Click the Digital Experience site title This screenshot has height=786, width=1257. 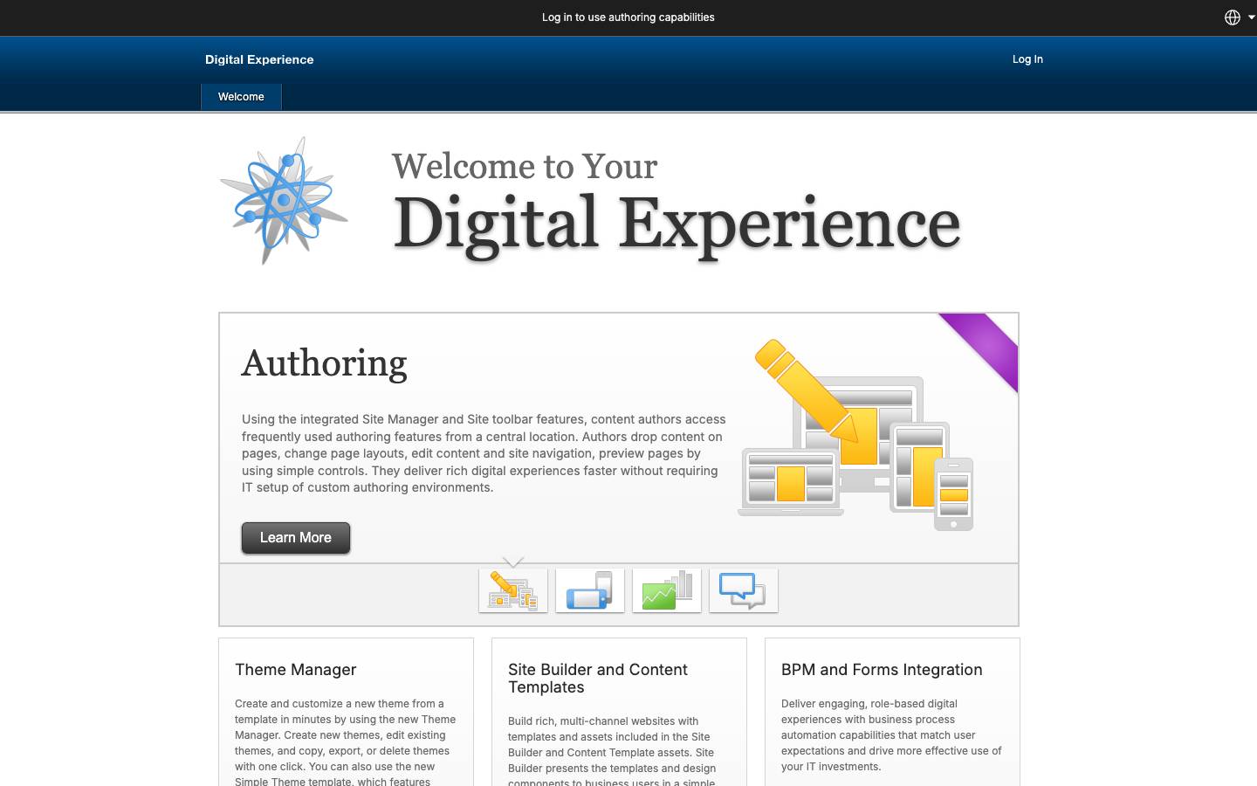pos(259,59)
